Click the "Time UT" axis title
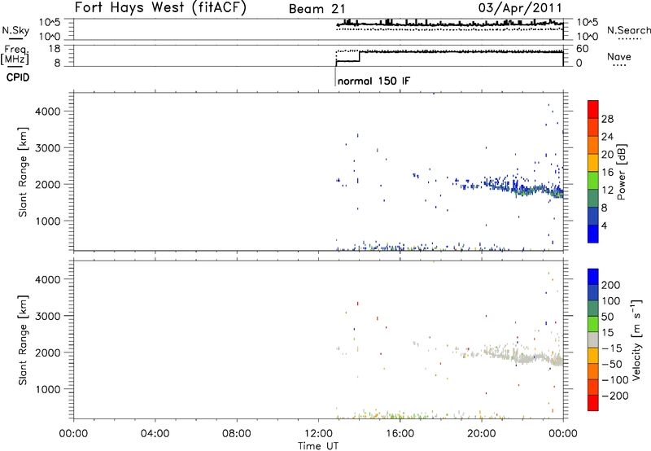This screenshot has width=651, height=451. (x=318, y=446)
